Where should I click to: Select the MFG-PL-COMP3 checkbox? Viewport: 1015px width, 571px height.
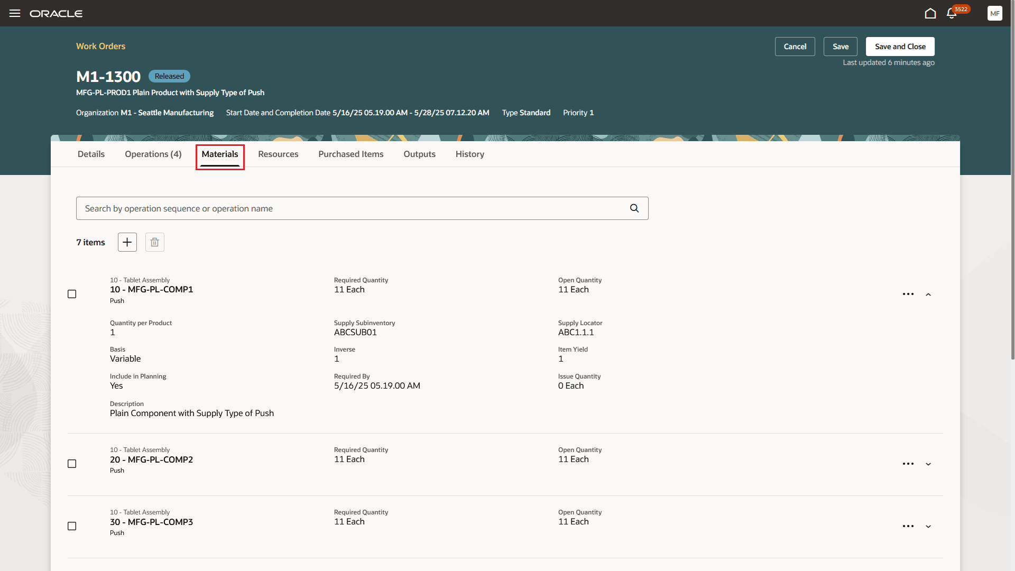72,526
